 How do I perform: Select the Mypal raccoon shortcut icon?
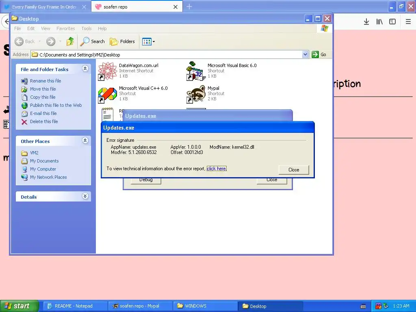196,94
